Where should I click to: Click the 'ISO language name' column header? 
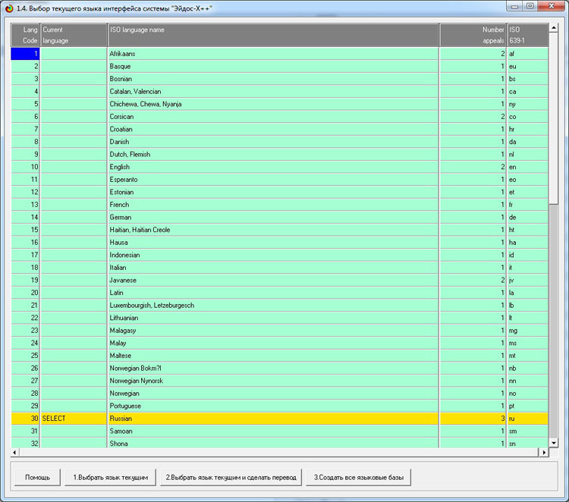[x=273, y=35]
